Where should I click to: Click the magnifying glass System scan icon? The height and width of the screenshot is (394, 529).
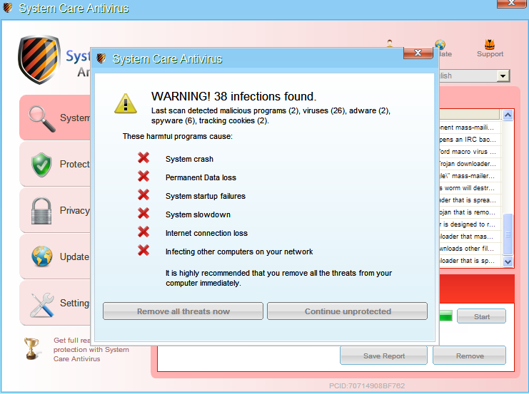(x=42, y=118)
